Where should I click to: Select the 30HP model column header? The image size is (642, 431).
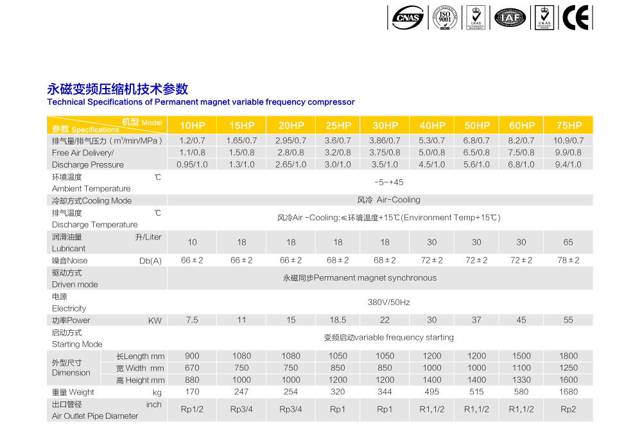385,125
